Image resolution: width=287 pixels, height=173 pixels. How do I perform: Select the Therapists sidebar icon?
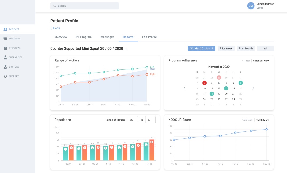pyautogui.click(x=5, y=57)
